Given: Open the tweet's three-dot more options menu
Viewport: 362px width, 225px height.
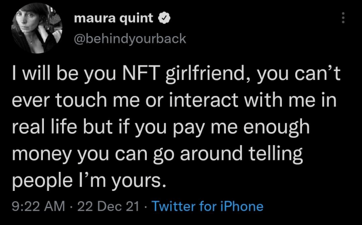Looking at the screenshot, I should 342,18.
